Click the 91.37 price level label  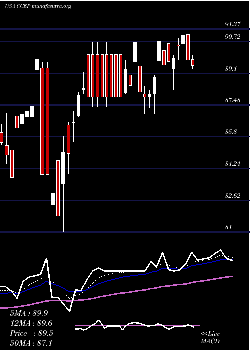[x=233, y=24]
